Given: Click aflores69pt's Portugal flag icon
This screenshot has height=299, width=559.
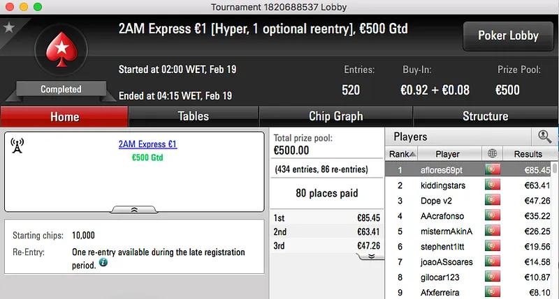Looking at the screenshot, I should (x=493, y=169).
